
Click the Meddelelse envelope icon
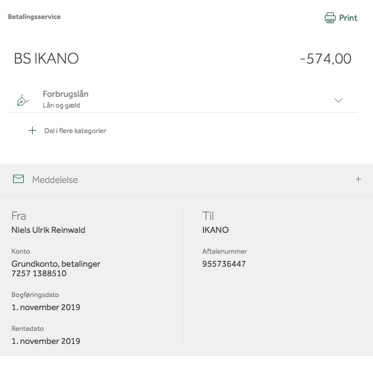[x=18, y=179]
